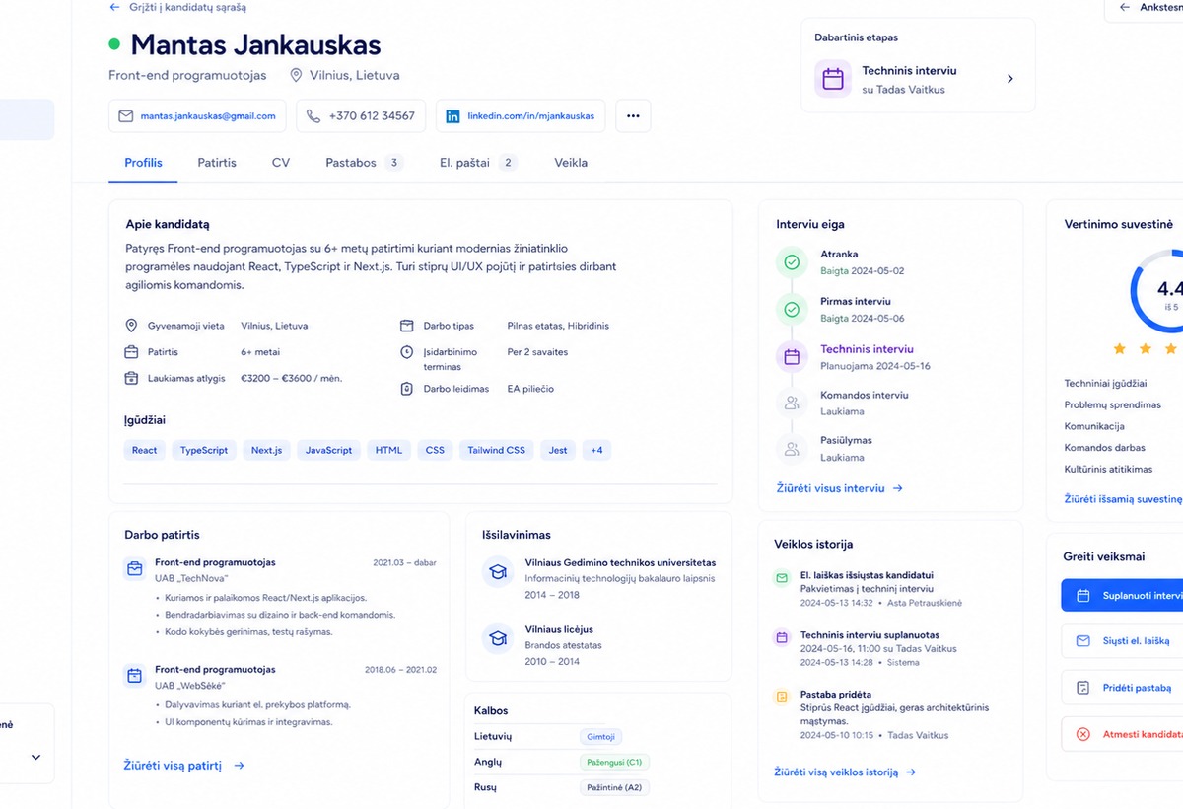Viewport: 1183px width, 809px height.
Task: Click the envelope icon beside the email address
Action: tap(125, 115)
